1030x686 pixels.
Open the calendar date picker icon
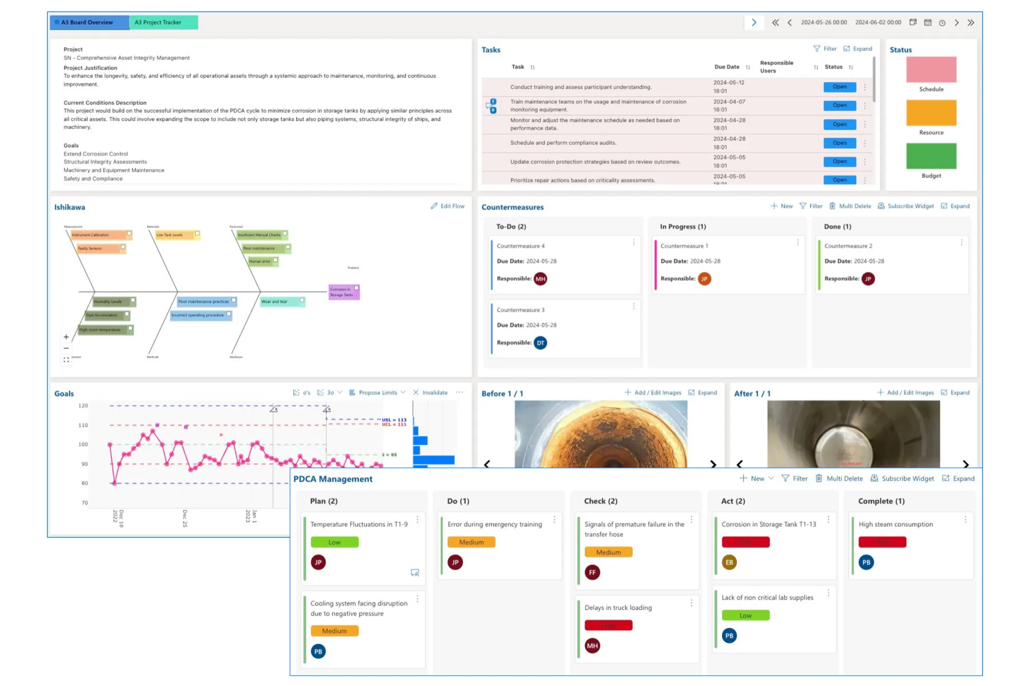pos(928,23)
